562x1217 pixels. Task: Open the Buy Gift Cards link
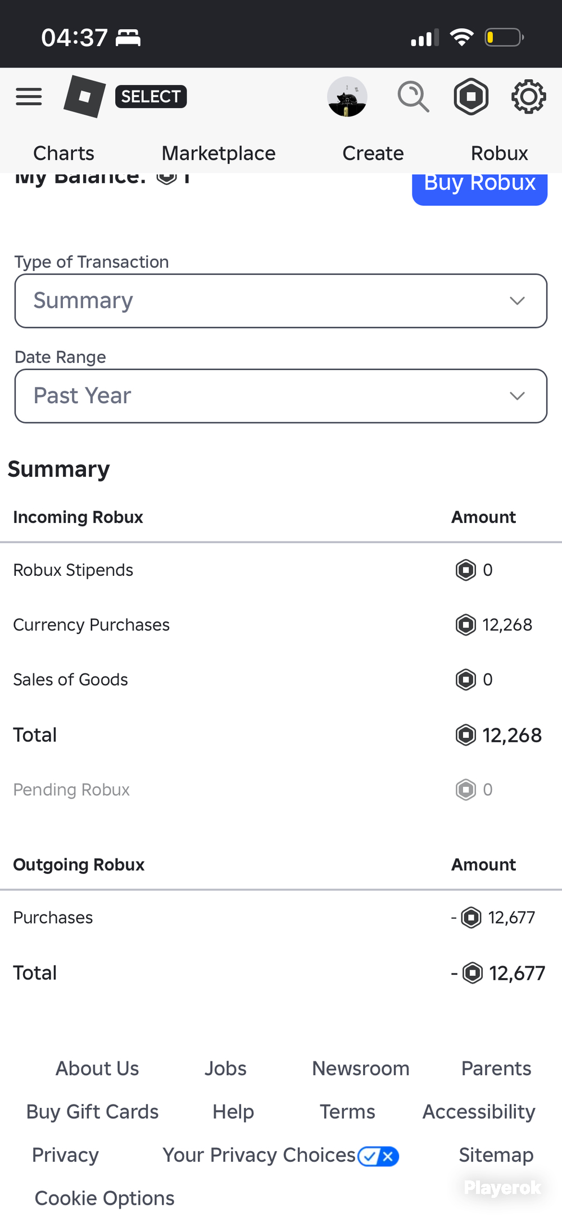[93, 1112]
